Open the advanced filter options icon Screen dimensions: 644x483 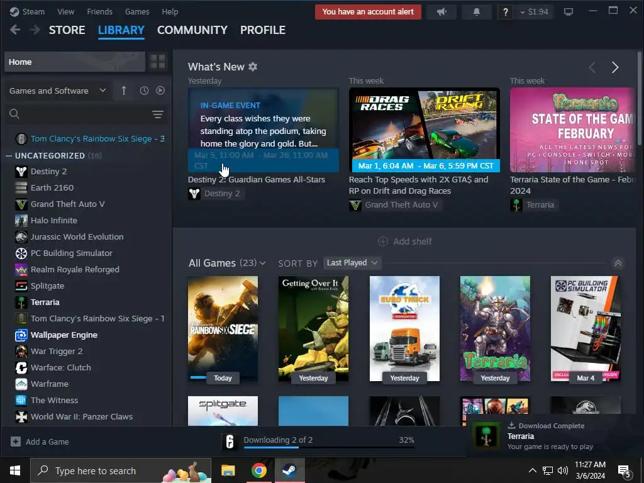pos(158,114)
